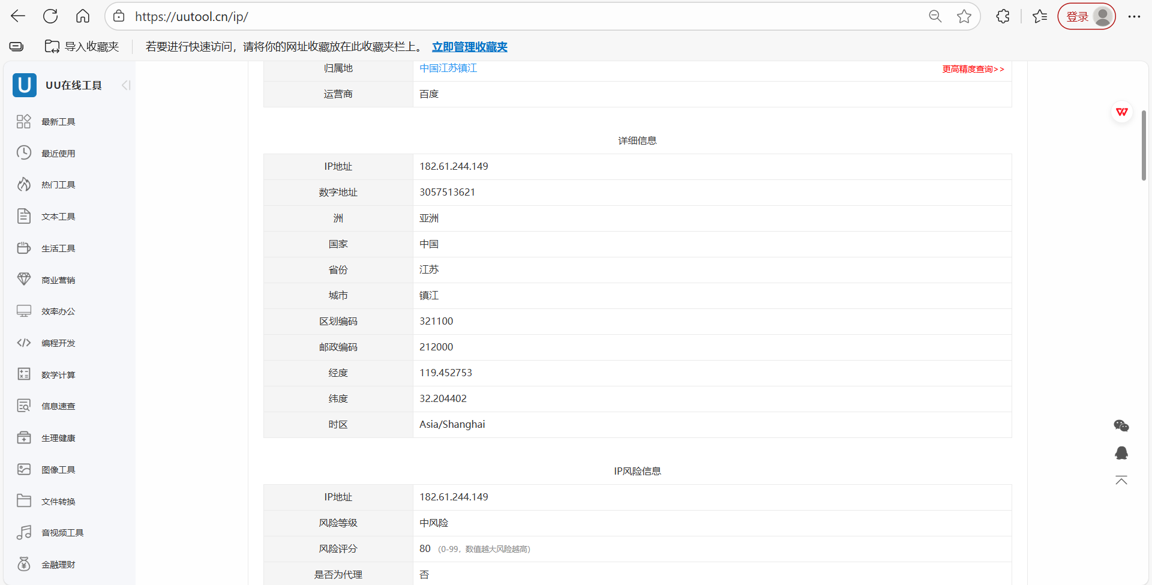Open the 数学计算 calculator icon
This screenshot has width=1152, height=585.
(x=24, y=374)
